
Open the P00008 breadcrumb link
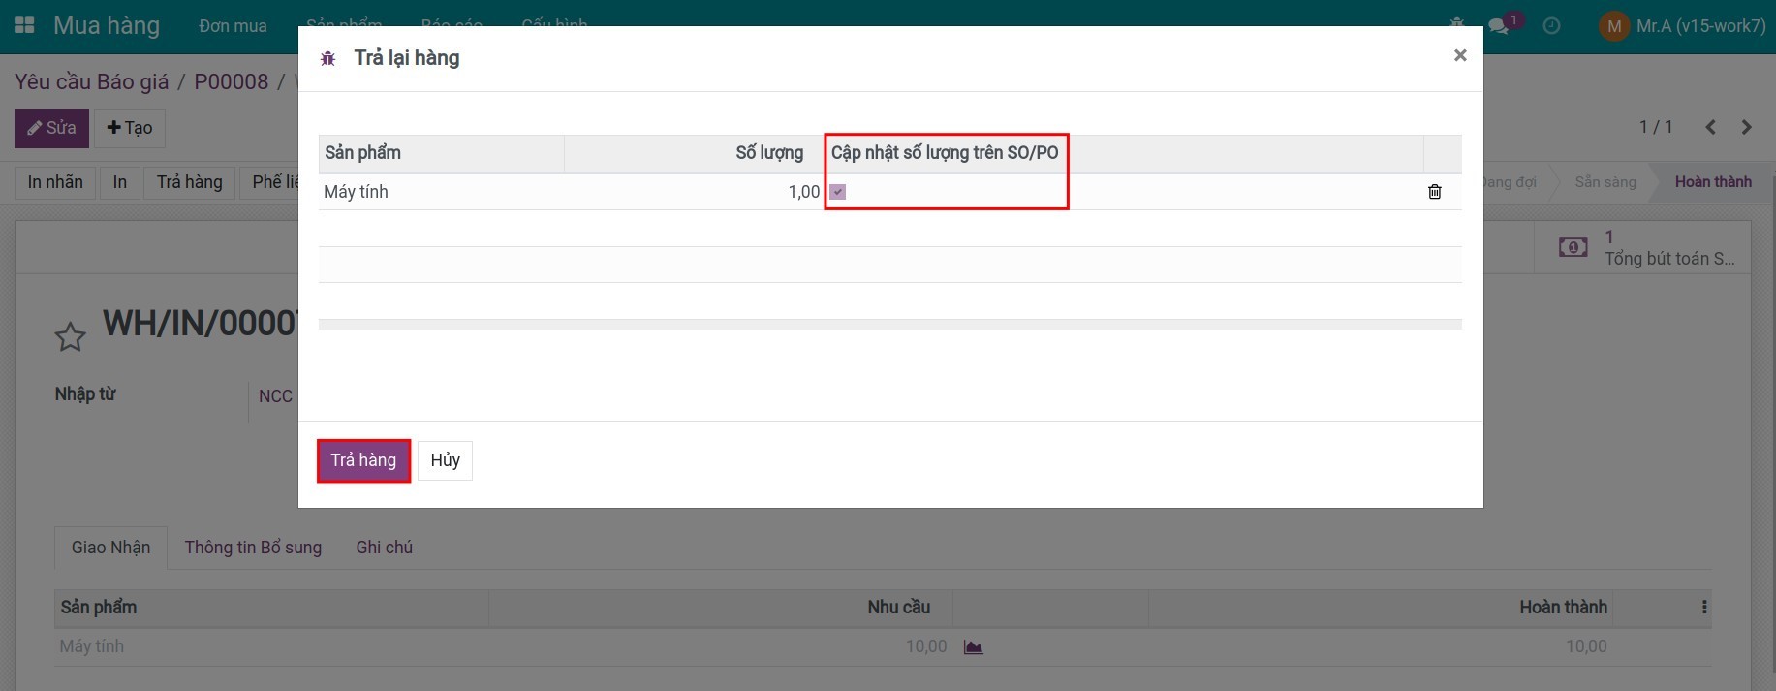(x=231, y=81)
